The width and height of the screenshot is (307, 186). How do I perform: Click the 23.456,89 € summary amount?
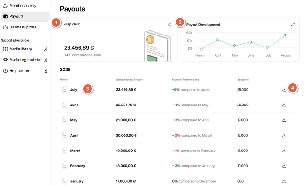click(79, 48)
